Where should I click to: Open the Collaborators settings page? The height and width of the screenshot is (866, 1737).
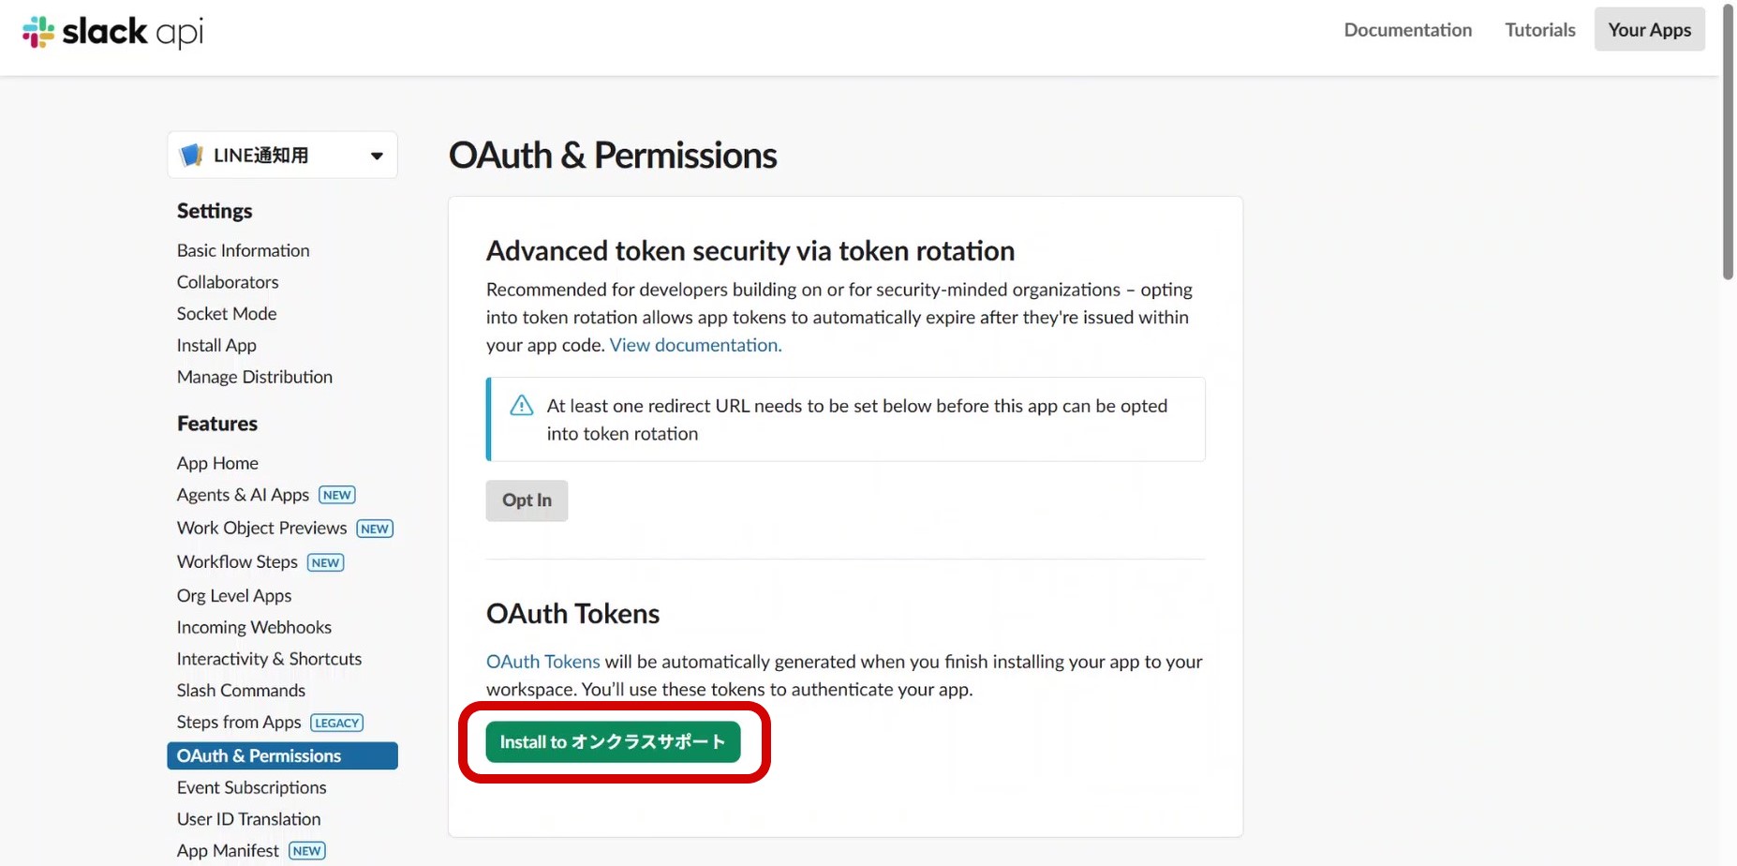tap(228, 282)
